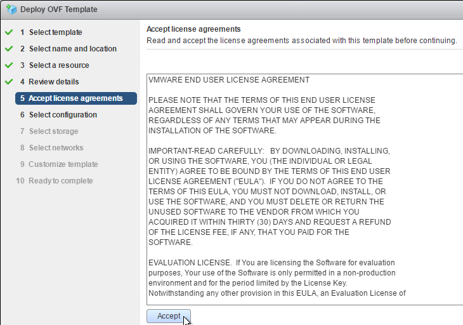Screen dimensions: 463x325
Task: Return to step 3 Select a resource
Action: point(55,65)
